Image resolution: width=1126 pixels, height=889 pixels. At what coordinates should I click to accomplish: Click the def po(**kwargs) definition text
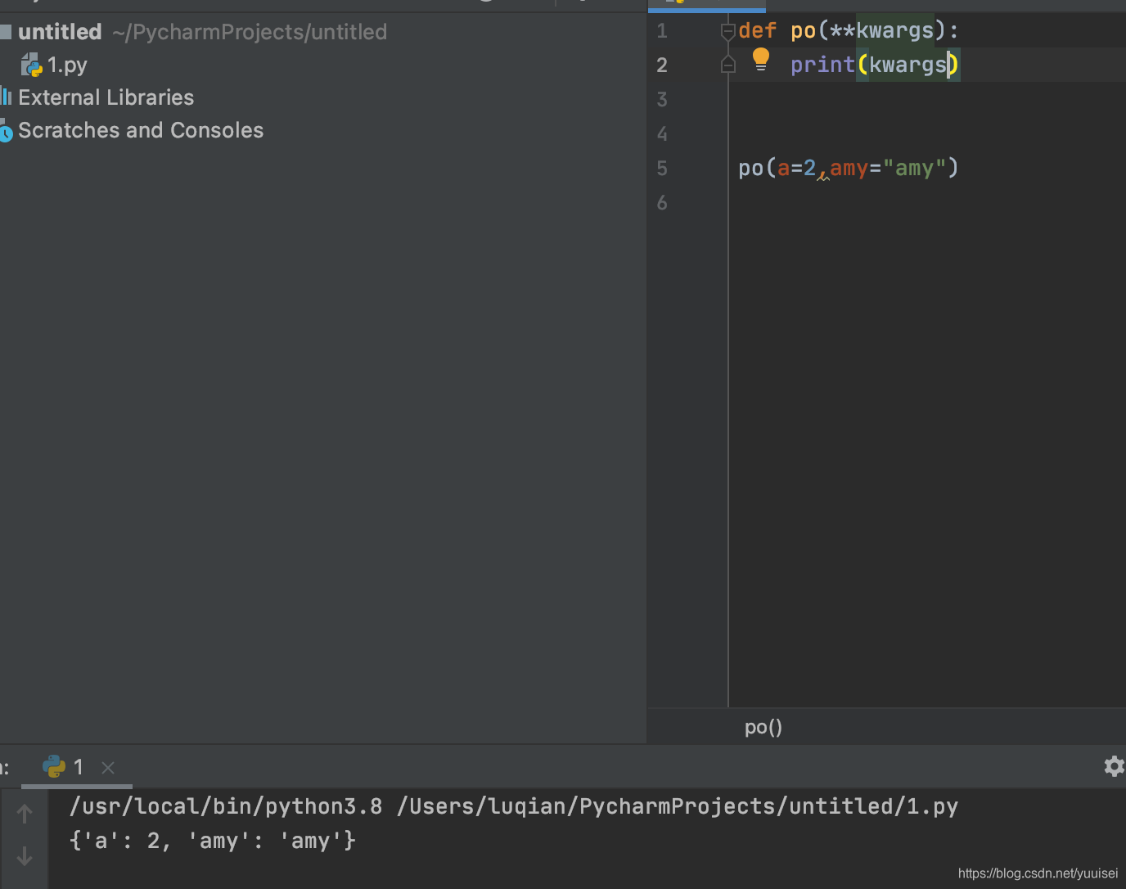point(849,31)
